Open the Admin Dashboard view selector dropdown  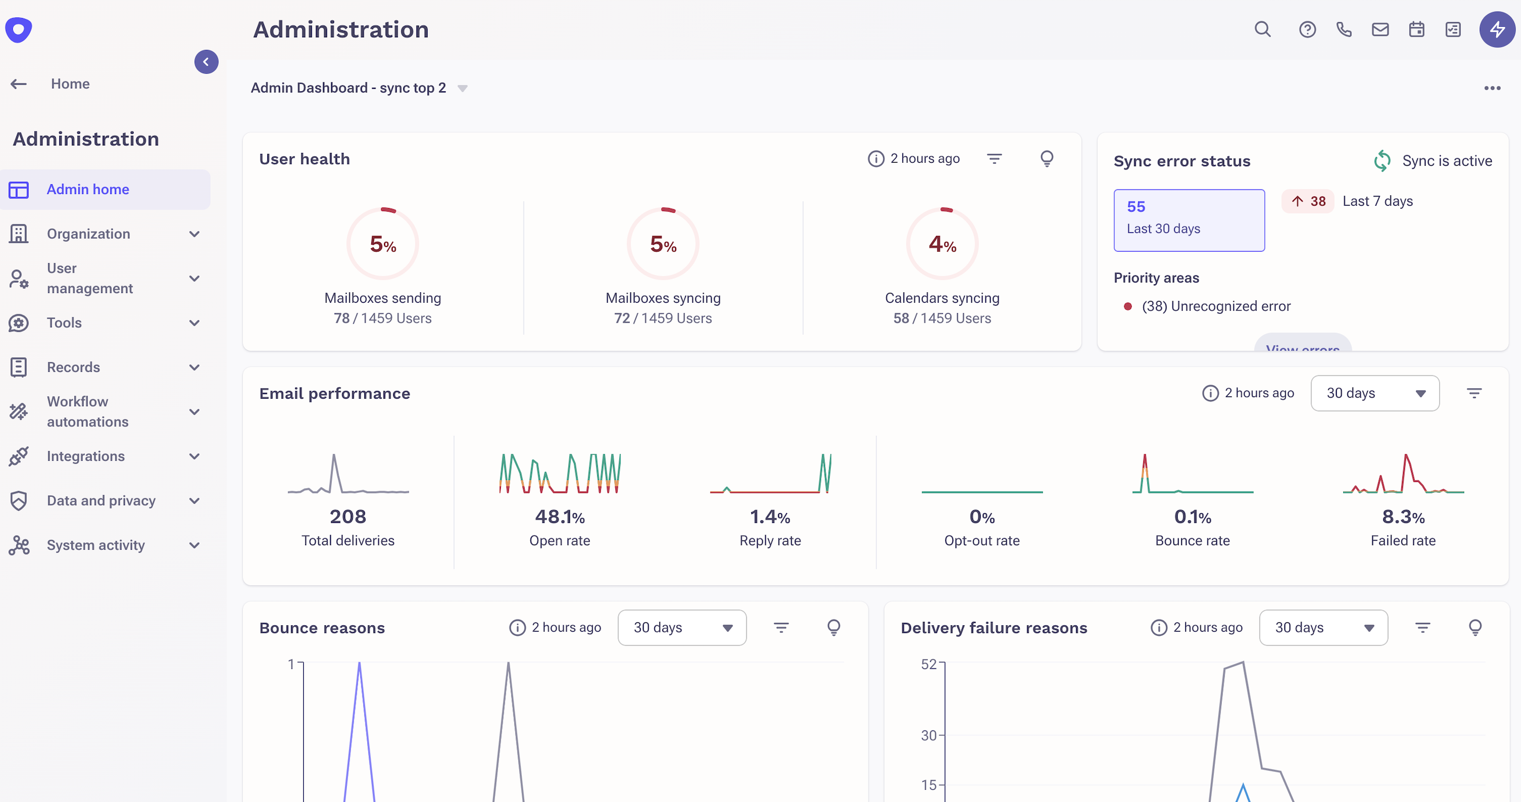(462, 88)
